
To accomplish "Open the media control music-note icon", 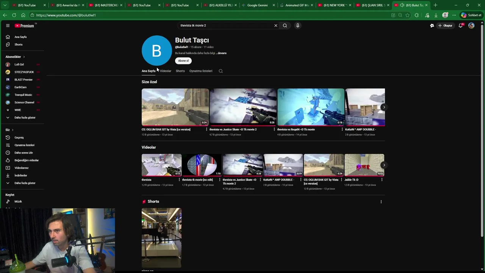I will pos(427,15).
